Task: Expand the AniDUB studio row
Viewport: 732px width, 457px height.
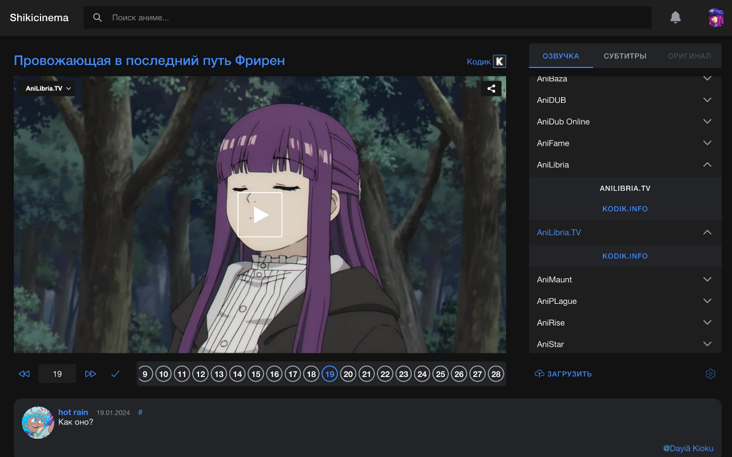Action: (x=625, y=100)
